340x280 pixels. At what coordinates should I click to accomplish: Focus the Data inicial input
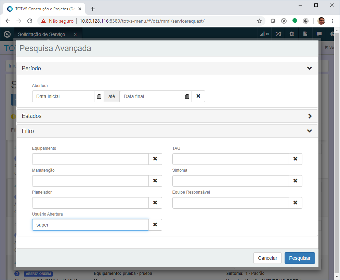pos(63,96)
